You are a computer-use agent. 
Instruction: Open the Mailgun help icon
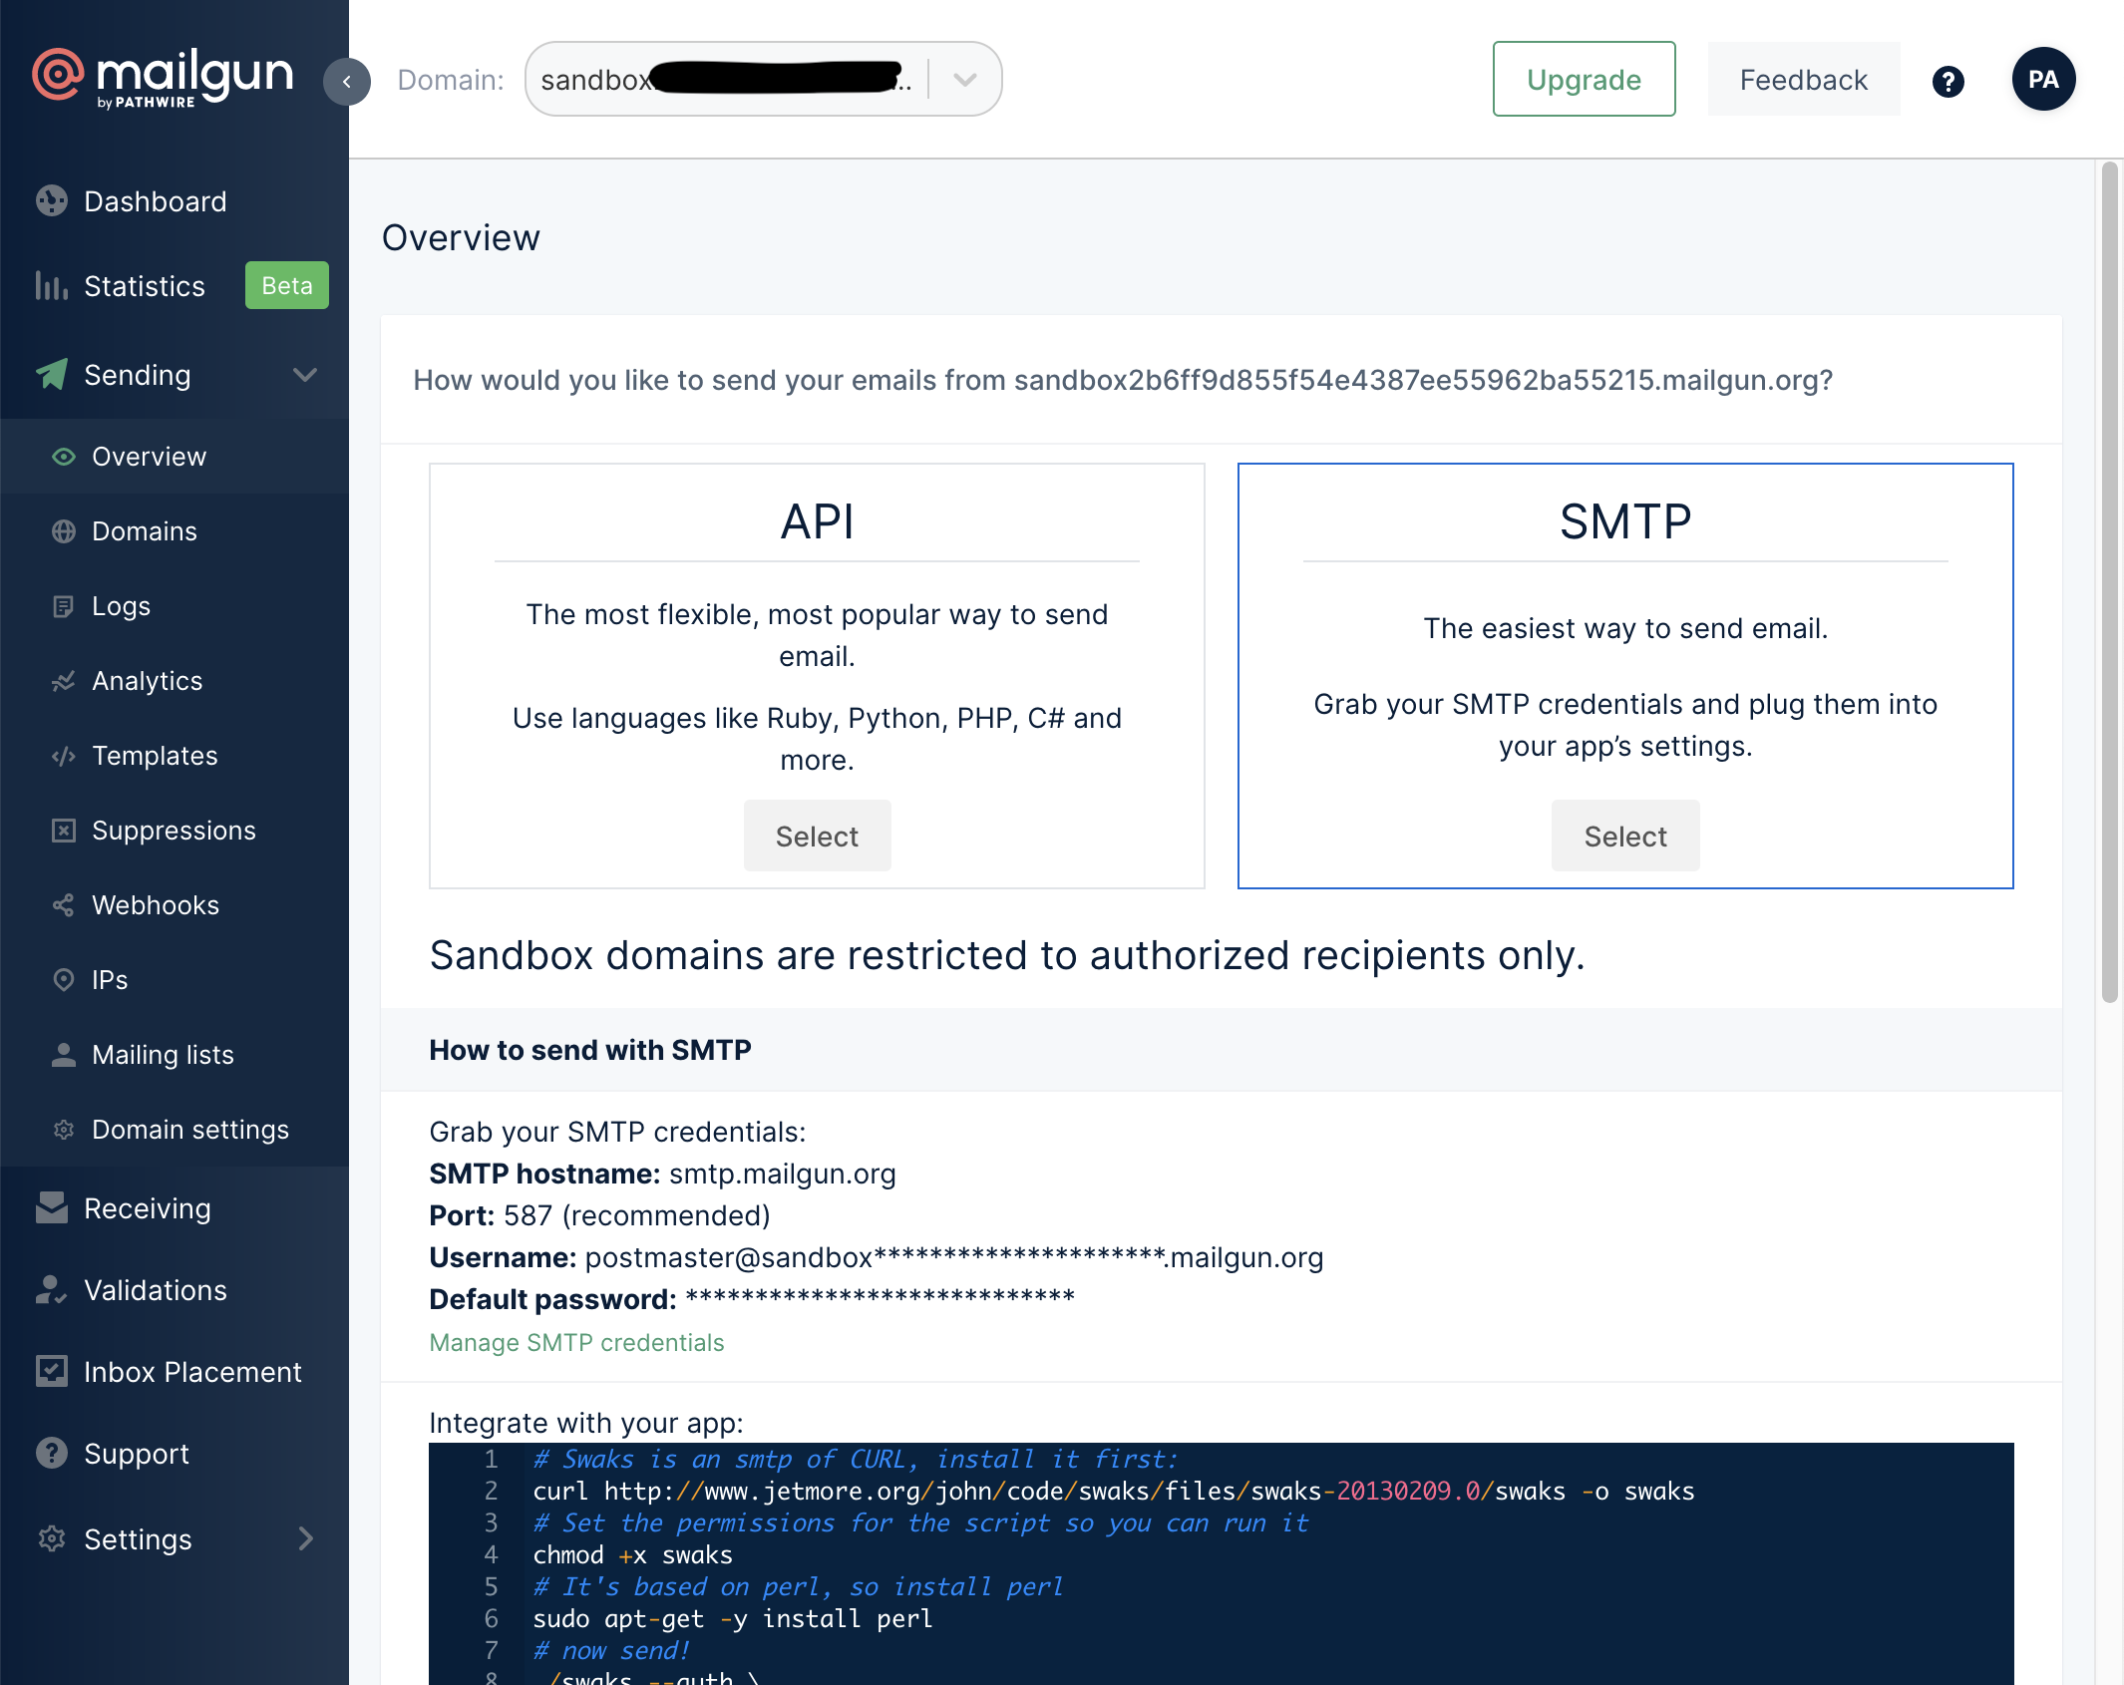point(1947,83)
